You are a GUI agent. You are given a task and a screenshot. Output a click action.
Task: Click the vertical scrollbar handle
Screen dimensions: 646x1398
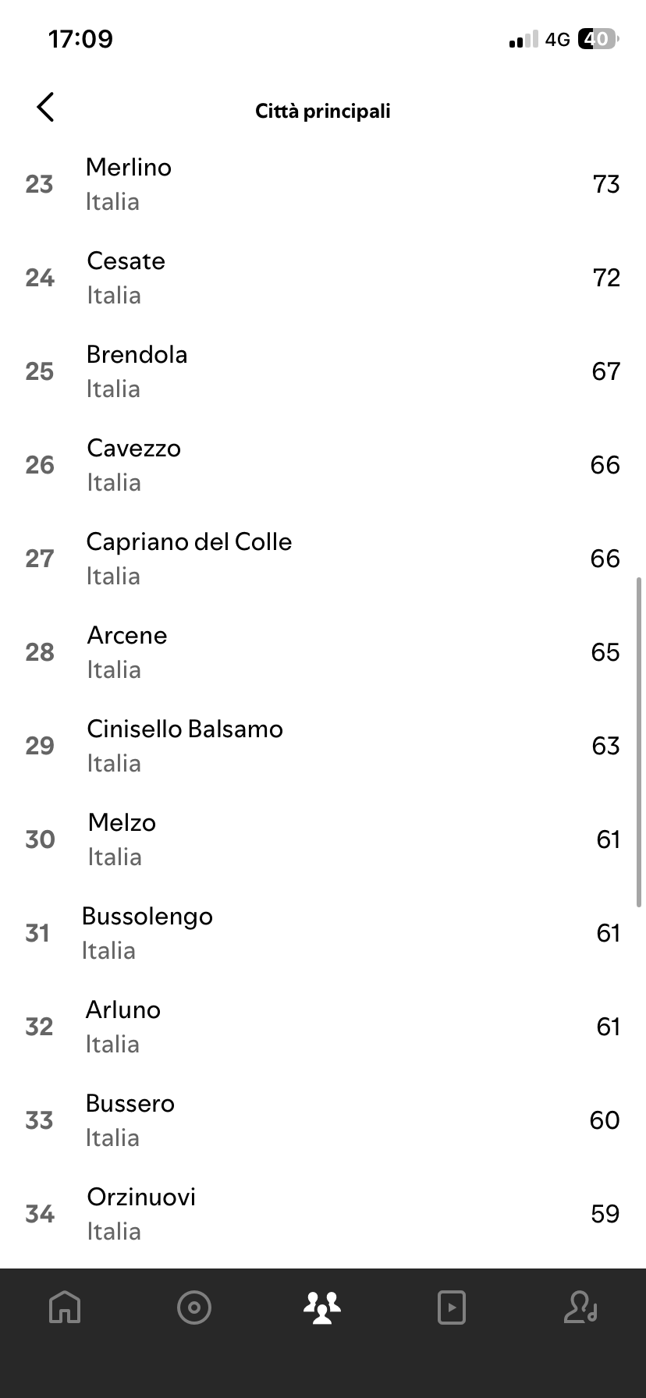[640, 741]
